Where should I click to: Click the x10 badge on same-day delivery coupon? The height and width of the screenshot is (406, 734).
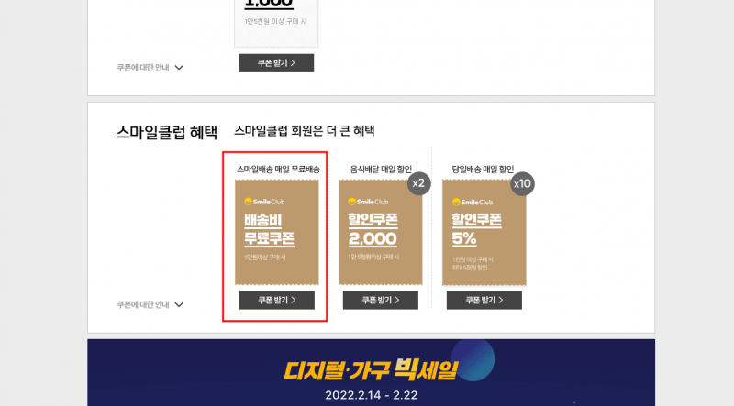(x=522, y=184)
